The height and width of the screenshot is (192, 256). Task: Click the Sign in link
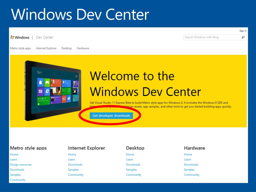(243, 31)
